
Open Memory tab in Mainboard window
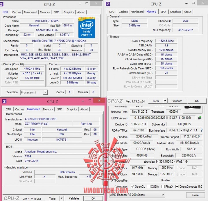pos(48,109)
